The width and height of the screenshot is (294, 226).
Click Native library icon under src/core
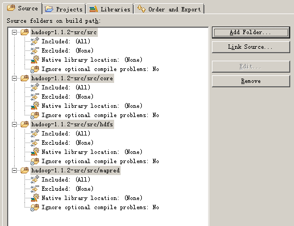pos(35,106)
